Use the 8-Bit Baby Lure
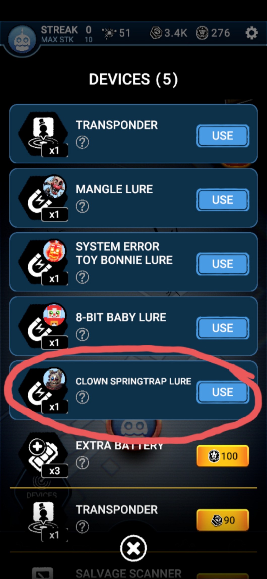The width and height of the screenshot is (267, 579). (x=223, y=328)
